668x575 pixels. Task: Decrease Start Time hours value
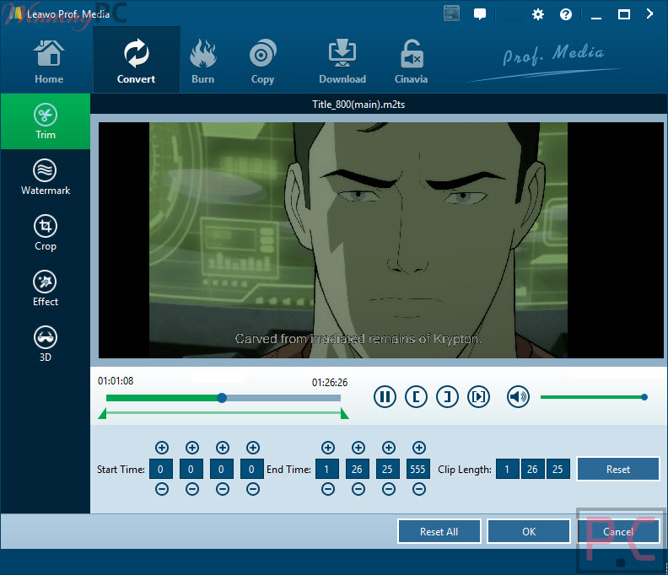(161, 489)
